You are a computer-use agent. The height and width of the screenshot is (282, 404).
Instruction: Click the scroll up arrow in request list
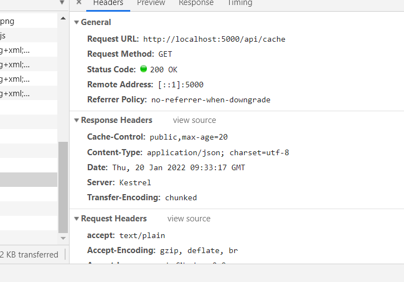63,18
